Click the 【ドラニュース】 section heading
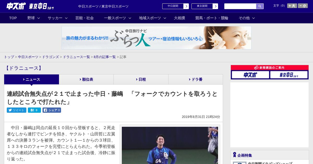Screen dimensions: 313x164 pyautogui.click(x=23, y=68)
